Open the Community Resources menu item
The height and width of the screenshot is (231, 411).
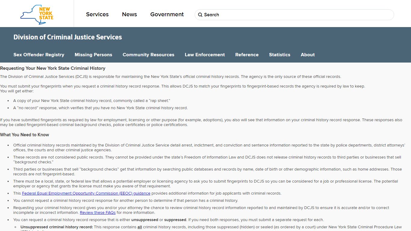tap(148, 55)
